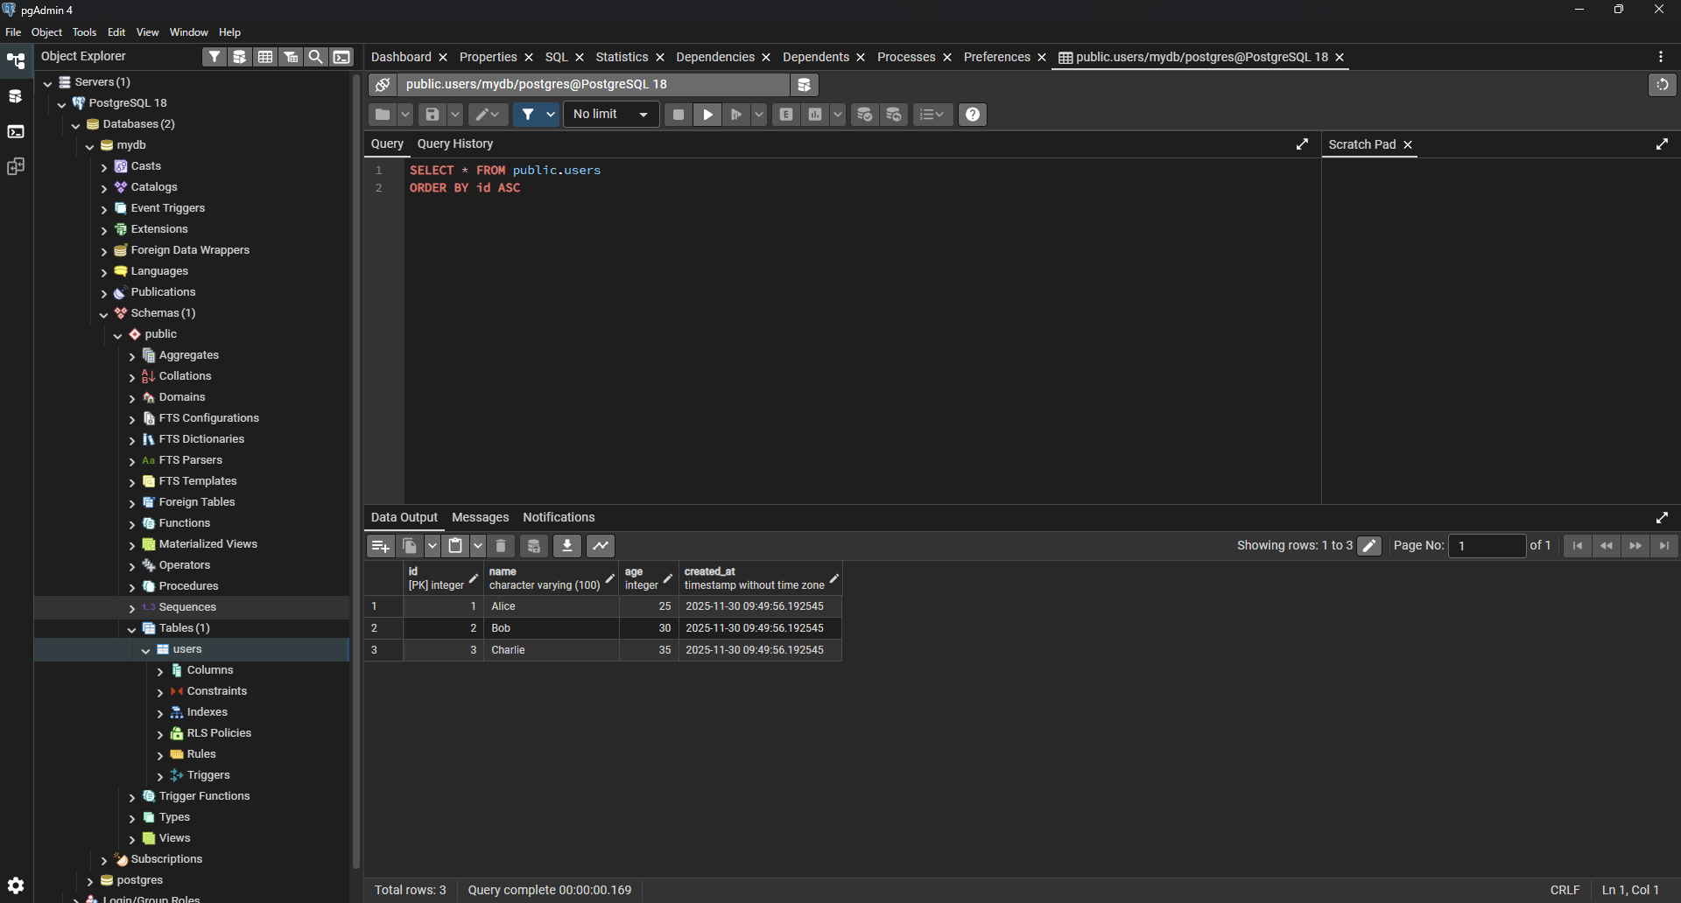Click the Graph Visualiser icon

point(601,546)
